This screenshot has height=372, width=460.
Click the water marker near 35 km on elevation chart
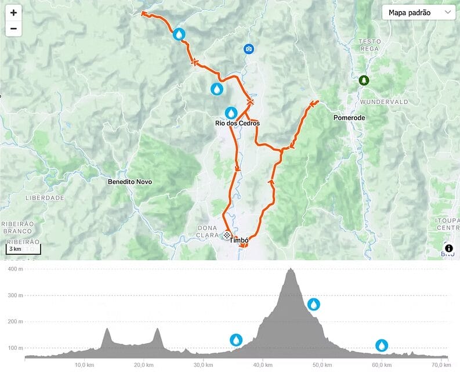pos(236,340)
